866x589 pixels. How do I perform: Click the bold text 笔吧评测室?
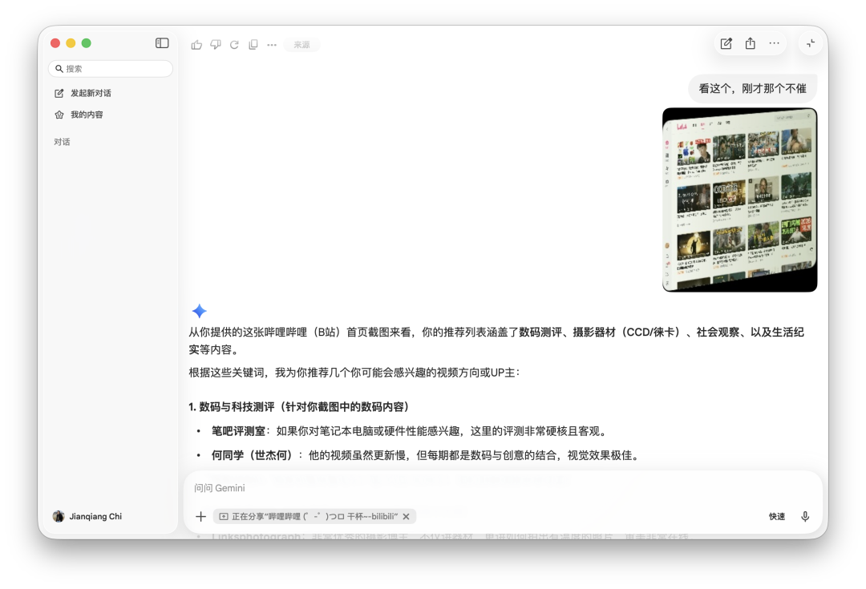click(239, 431)
